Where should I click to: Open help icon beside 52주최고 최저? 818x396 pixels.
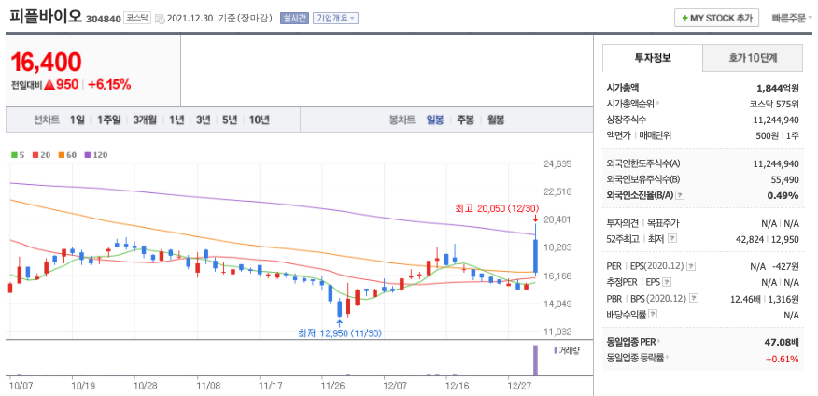tap(672, 239)
